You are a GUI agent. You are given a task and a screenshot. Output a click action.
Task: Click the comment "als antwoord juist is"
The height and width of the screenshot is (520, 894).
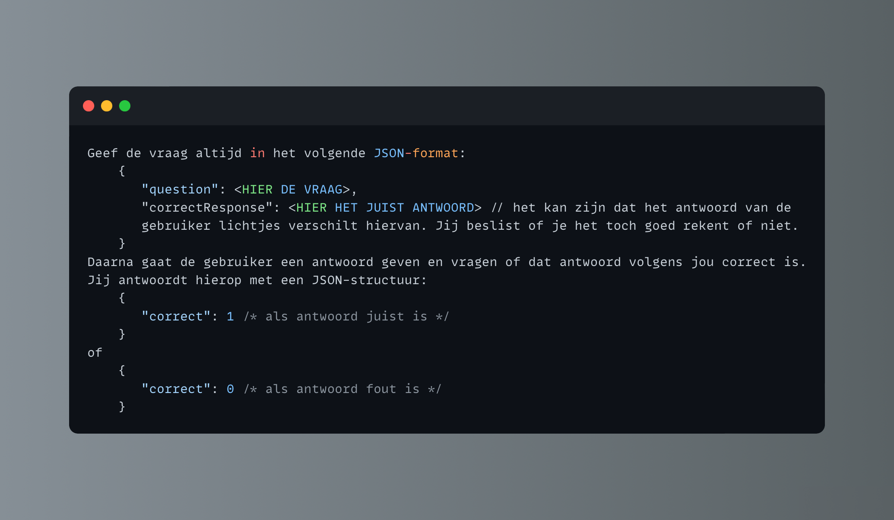pos(346,317)
